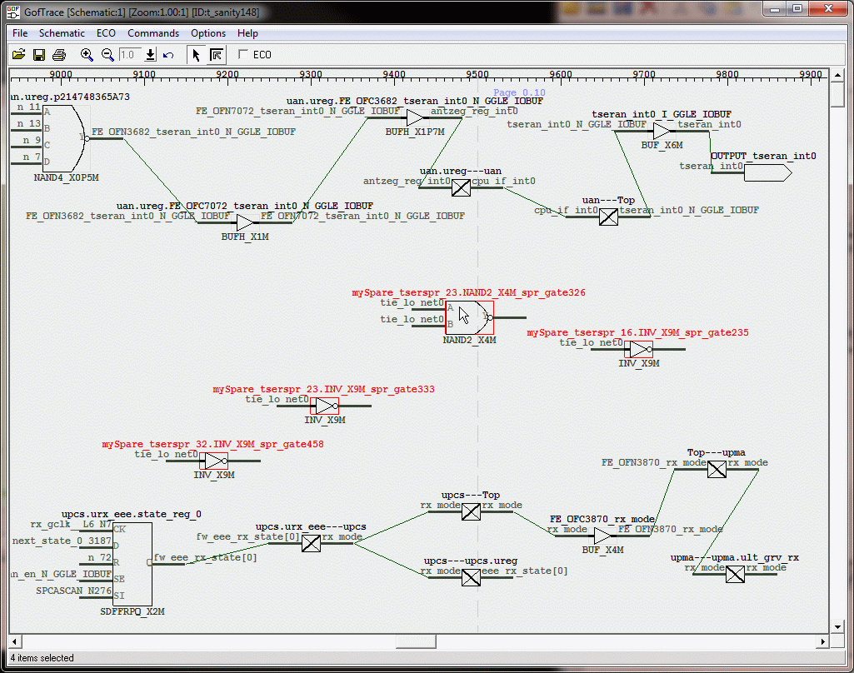This screenshot has width=854, height=673.
Task: Click the vertical scrollbar down arrow
Action: pyautogui.click(x=838, y=626)
